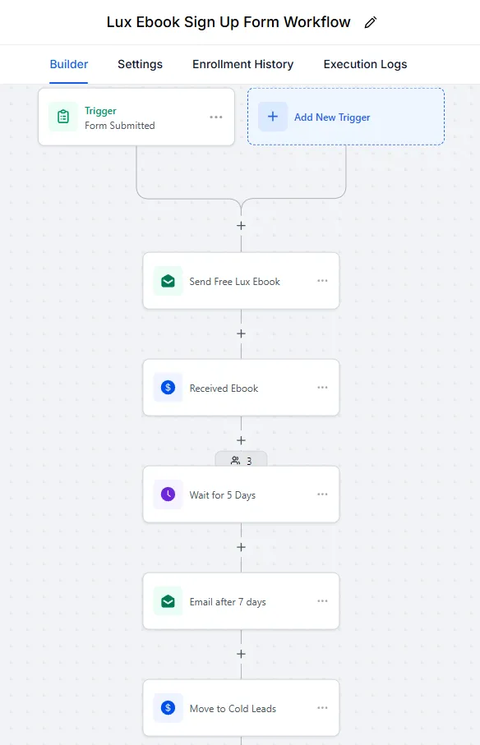Viewport: 480px width, 745px height.
Task: Click the Move to Cold Leads dollar icon
Action: tap(168, 708)
